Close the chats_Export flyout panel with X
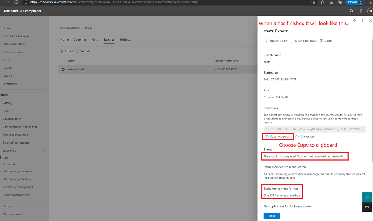Screen dimensions: 373x221 (x=370, y=21)
